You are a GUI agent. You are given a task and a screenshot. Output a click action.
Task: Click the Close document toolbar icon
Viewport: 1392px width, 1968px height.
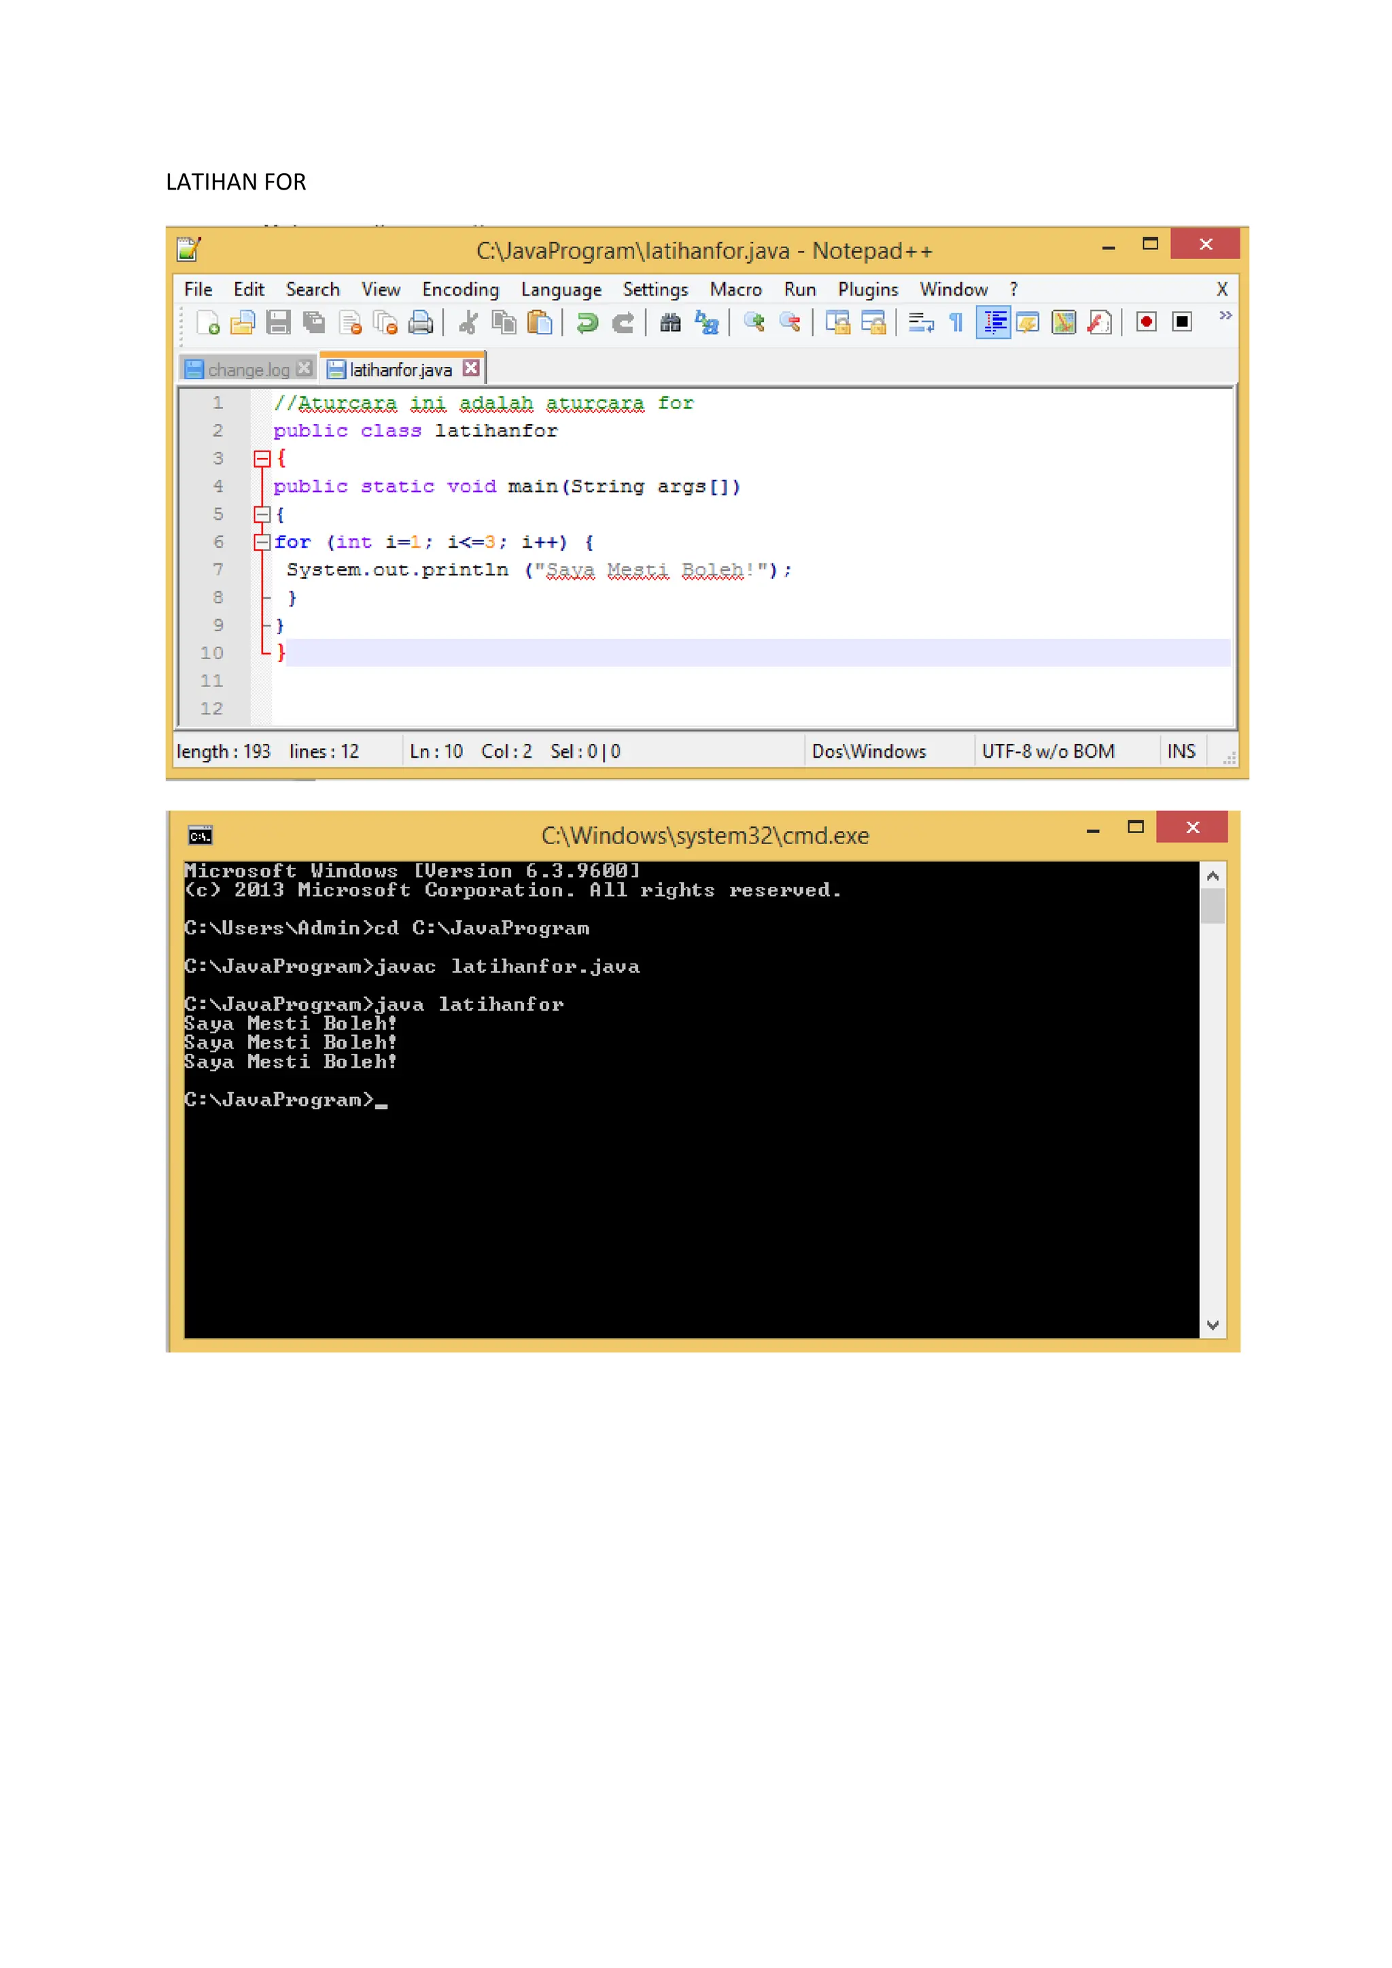tap(350, 322)
